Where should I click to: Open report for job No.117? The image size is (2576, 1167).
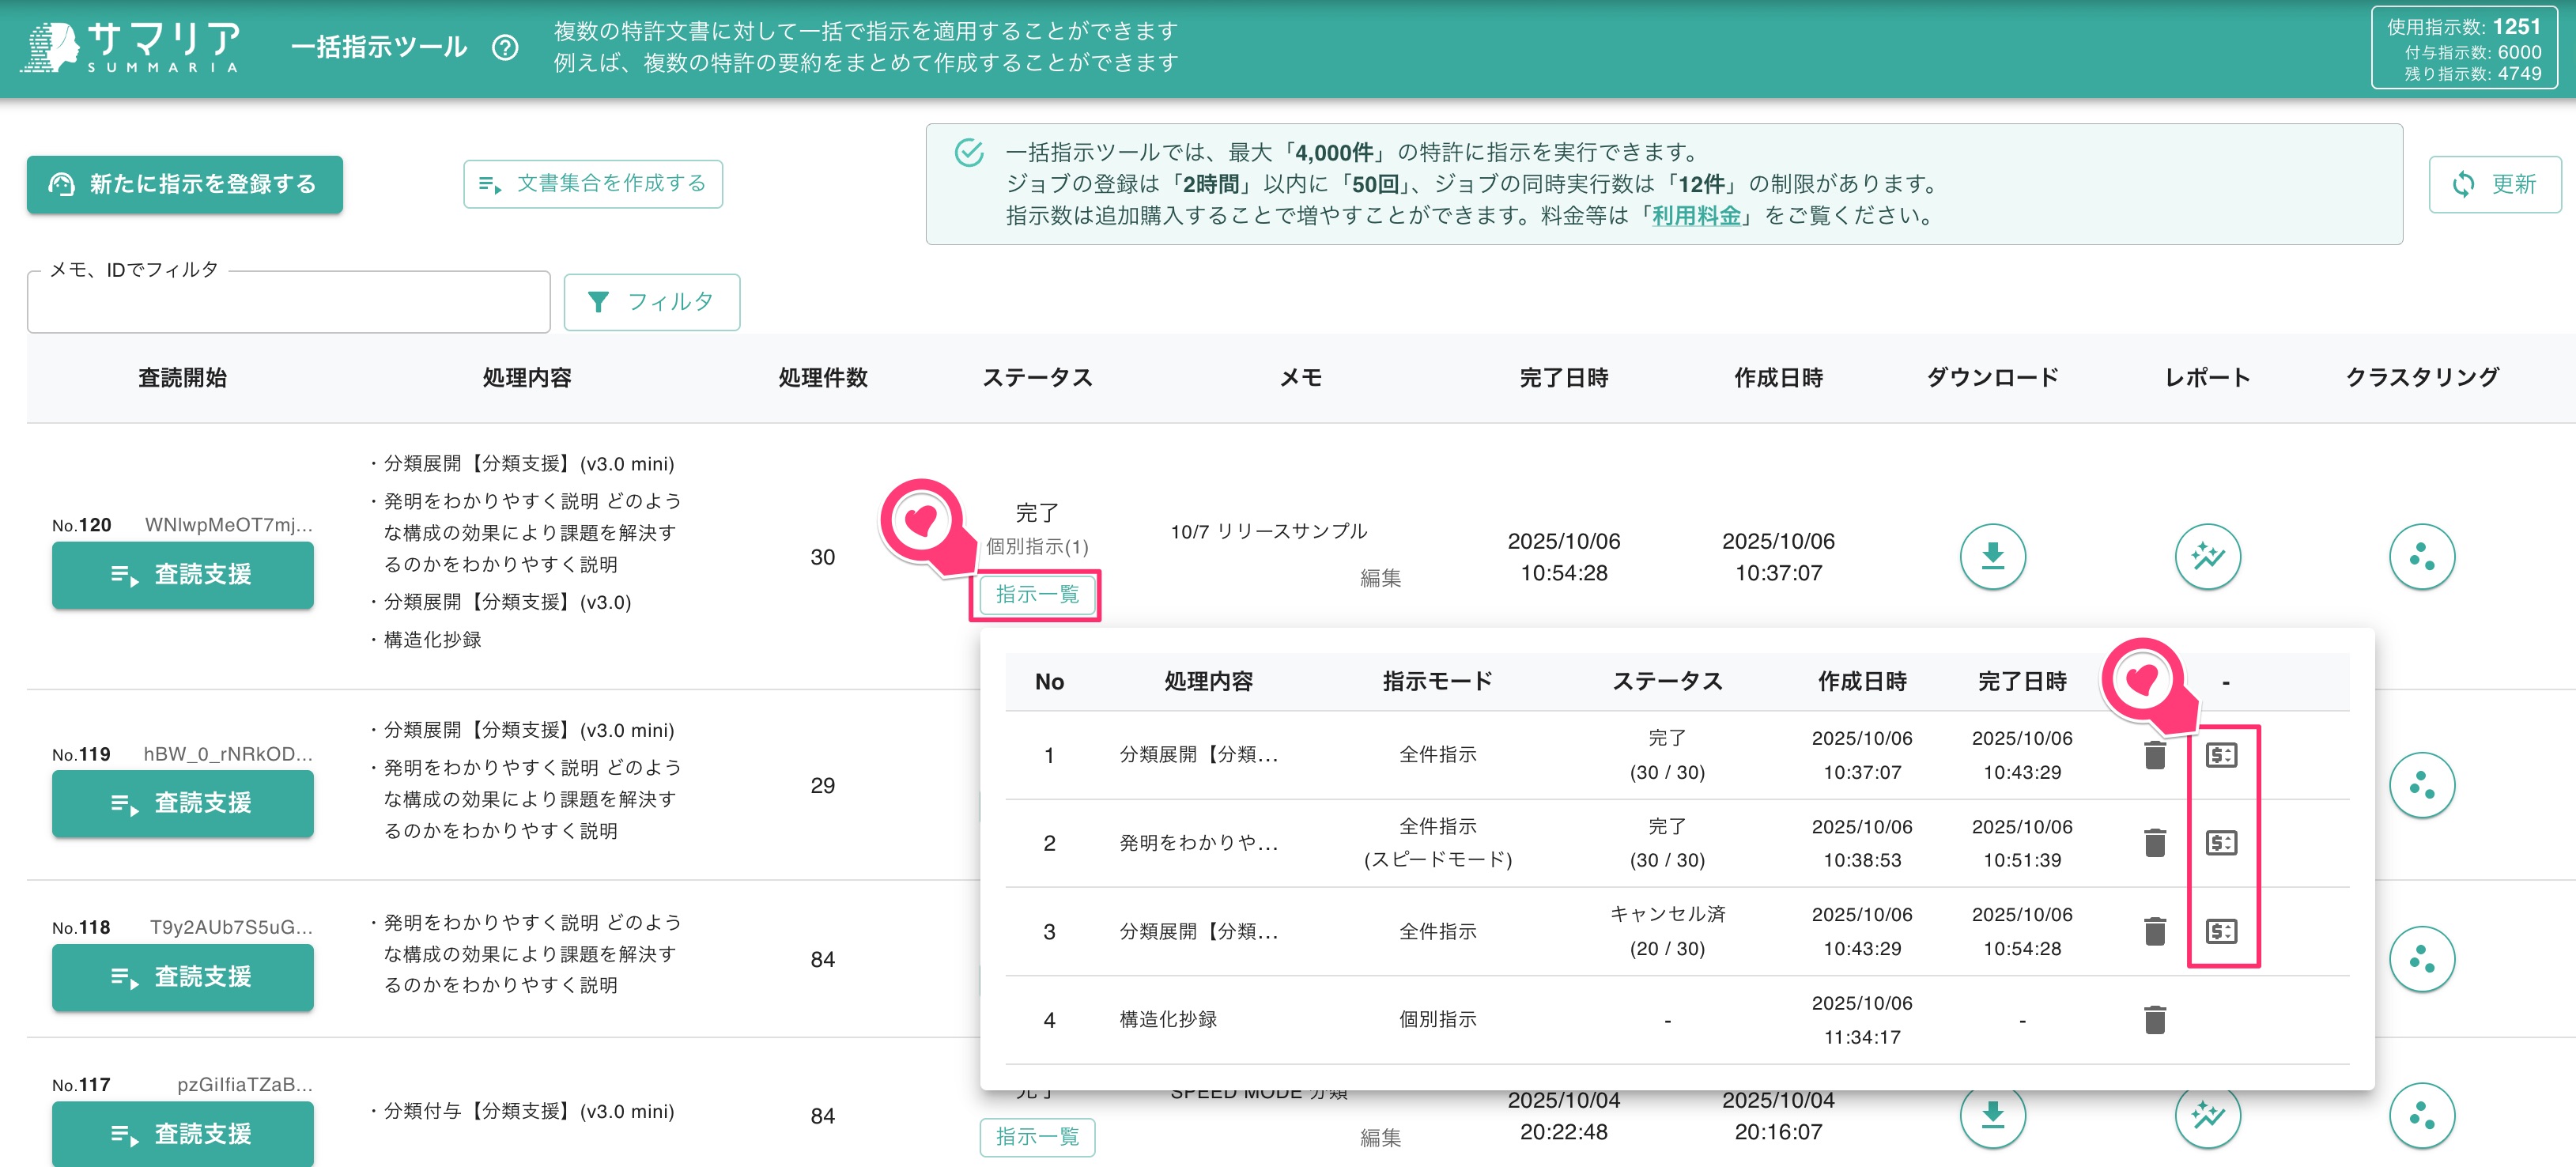click(2207, 1115)
